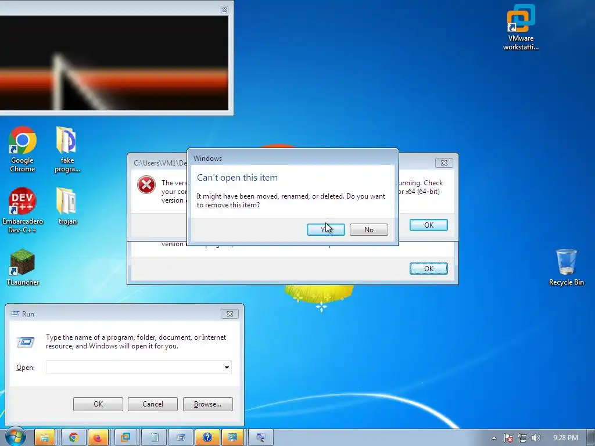Click the 'Can't open this item' heading
The width and height of the screenshot is (595, 446).
coord(237,178)
